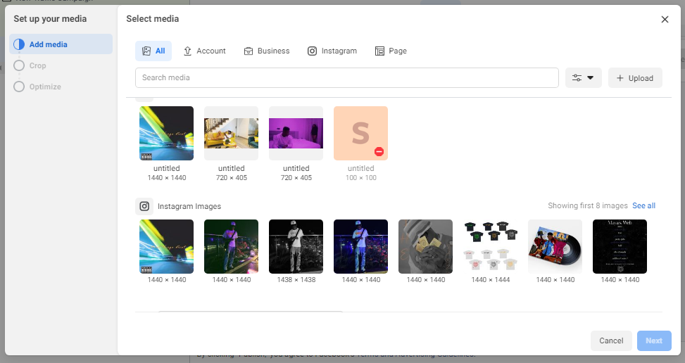Select the Instagram gray hands-holding-cards image
Screen dimensions: 685x363
tap(425, 246)
